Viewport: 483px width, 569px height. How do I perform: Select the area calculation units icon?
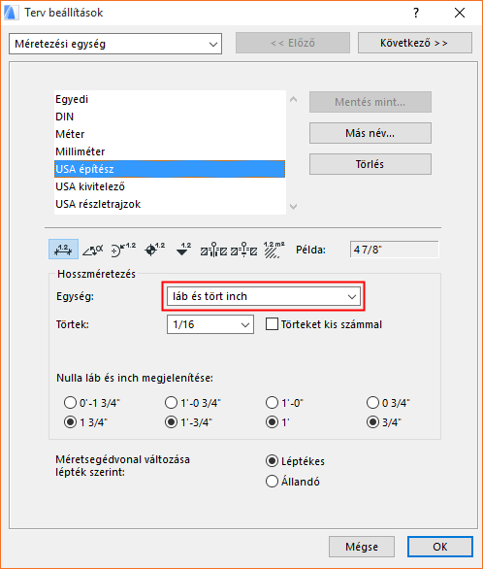coord(274,250)
